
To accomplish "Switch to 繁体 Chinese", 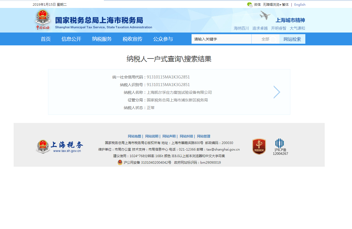I will pyautogui.click(x=285, y=5).
